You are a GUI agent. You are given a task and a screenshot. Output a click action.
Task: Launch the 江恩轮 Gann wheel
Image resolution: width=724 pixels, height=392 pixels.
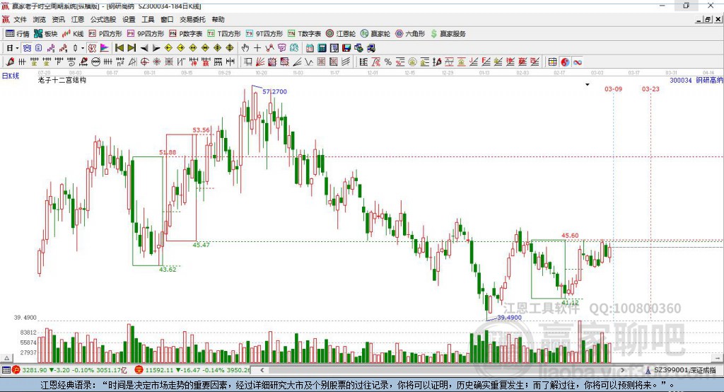point(341,34)
